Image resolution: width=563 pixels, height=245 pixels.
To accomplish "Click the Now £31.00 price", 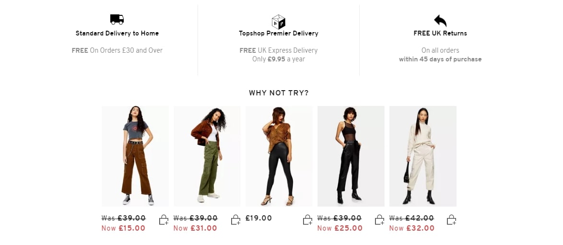I will tap(195, 228).
